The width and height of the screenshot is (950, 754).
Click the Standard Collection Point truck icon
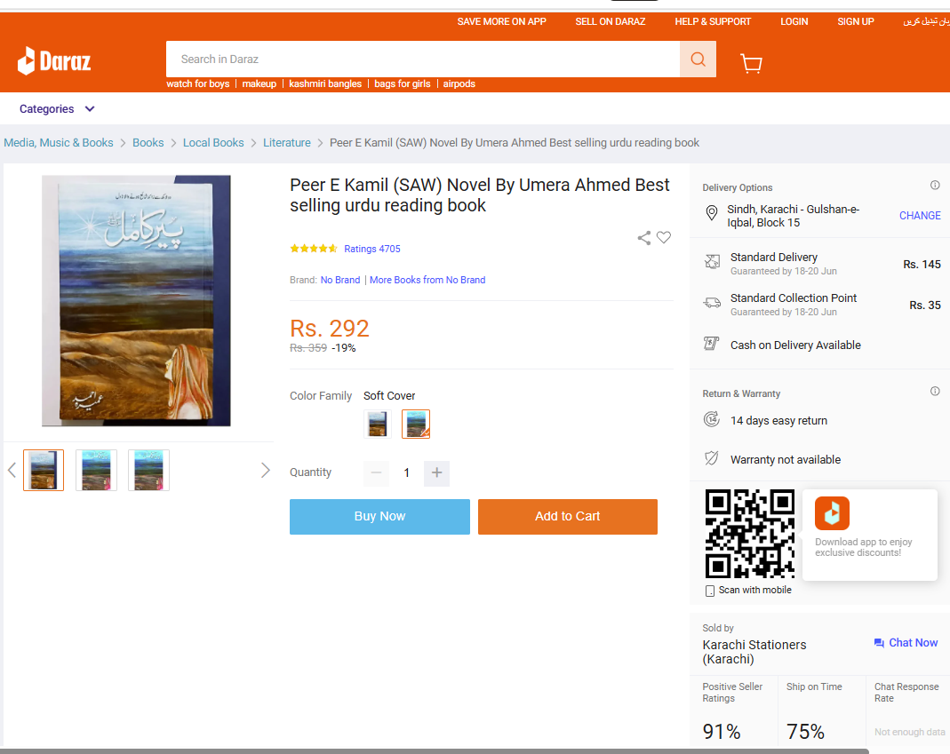click(712, 303)
